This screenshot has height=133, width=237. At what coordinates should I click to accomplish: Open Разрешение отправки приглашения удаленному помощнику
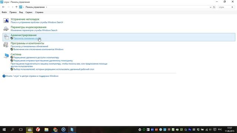pyautogui.click(x=43, y=61)
